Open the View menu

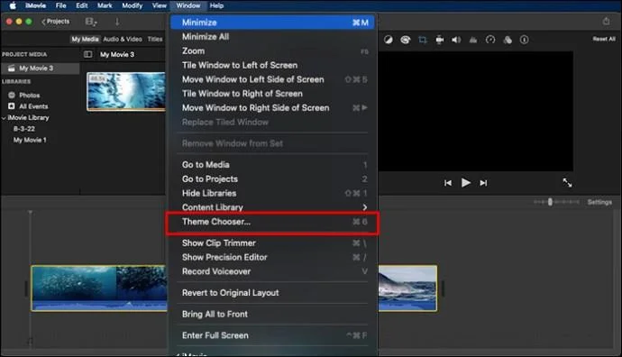[x=159, y=5]
